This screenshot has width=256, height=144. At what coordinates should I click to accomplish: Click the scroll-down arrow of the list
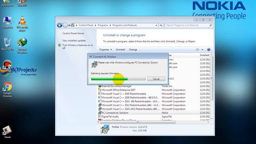coord(212,119)
